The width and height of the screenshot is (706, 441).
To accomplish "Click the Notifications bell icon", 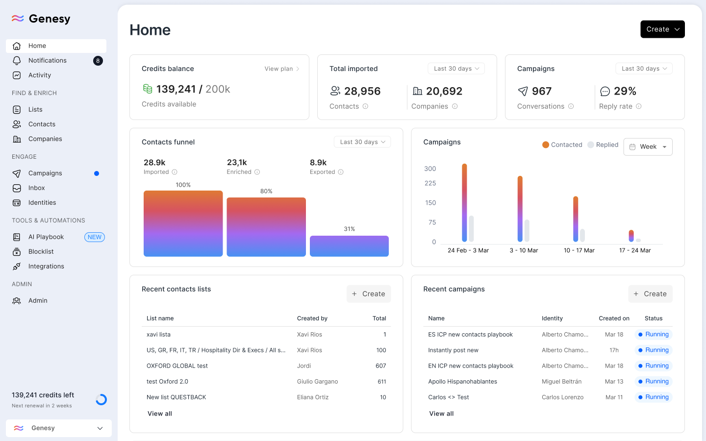I will click(17, 61).
